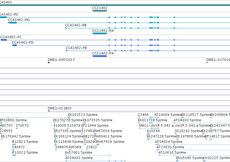The height and width of the screenshot is (162, 230).
Task: Select EP03860.3prime EST label
Action: coord(13,120)
